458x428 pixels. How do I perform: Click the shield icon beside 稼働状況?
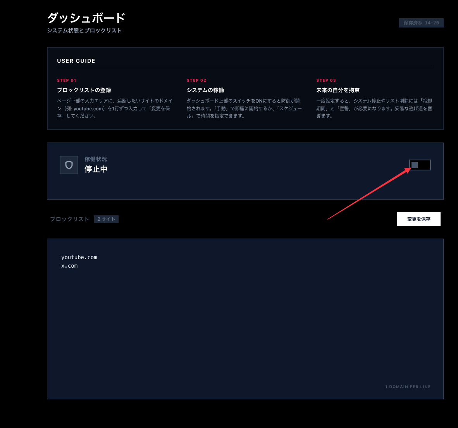(69, 165)
